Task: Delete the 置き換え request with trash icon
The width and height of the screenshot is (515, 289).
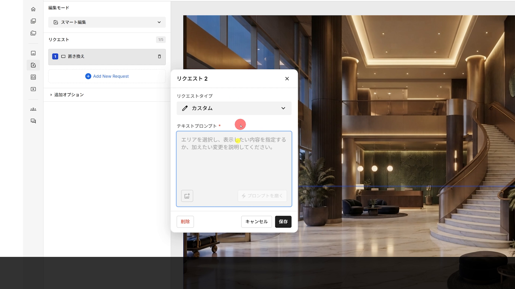Action: point(159,57)
